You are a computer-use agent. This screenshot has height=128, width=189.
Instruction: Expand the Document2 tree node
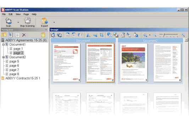[4, 57]
